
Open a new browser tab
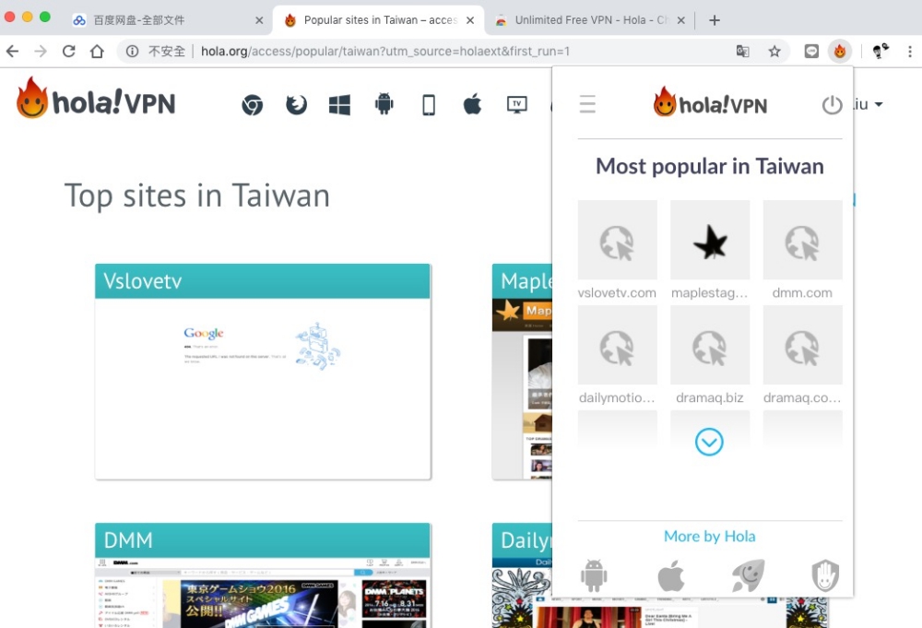(x=715, y=20)
